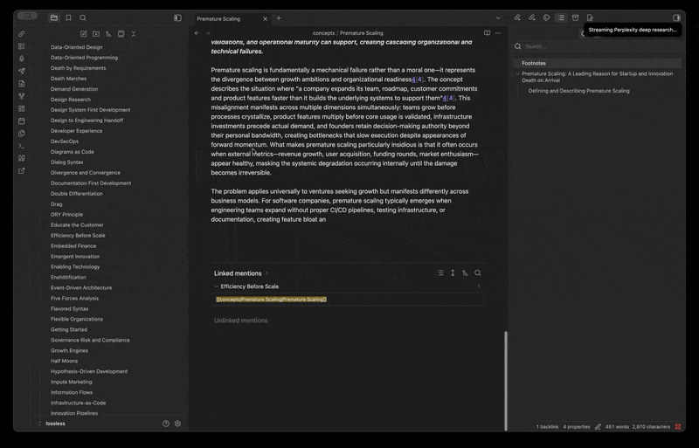Toggle the right sidebar collapse
Image resolution: width=699 pixels, height=448 pixels.
point(676,17)
